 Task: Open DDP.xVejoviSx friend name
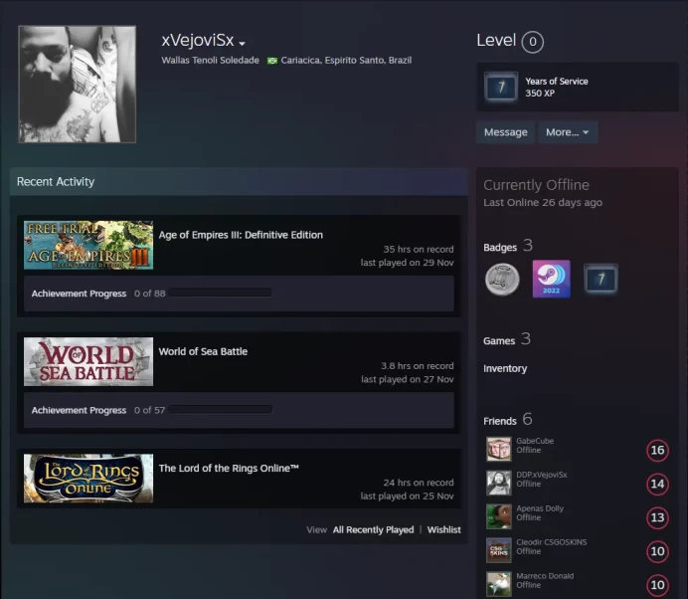(542, 475)
